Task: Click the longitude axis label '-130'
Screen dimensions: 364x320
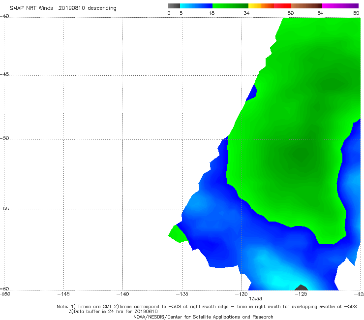Action: coord(242,294)
